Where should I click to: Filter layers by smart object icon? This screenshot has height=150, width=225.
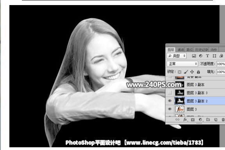221,56
